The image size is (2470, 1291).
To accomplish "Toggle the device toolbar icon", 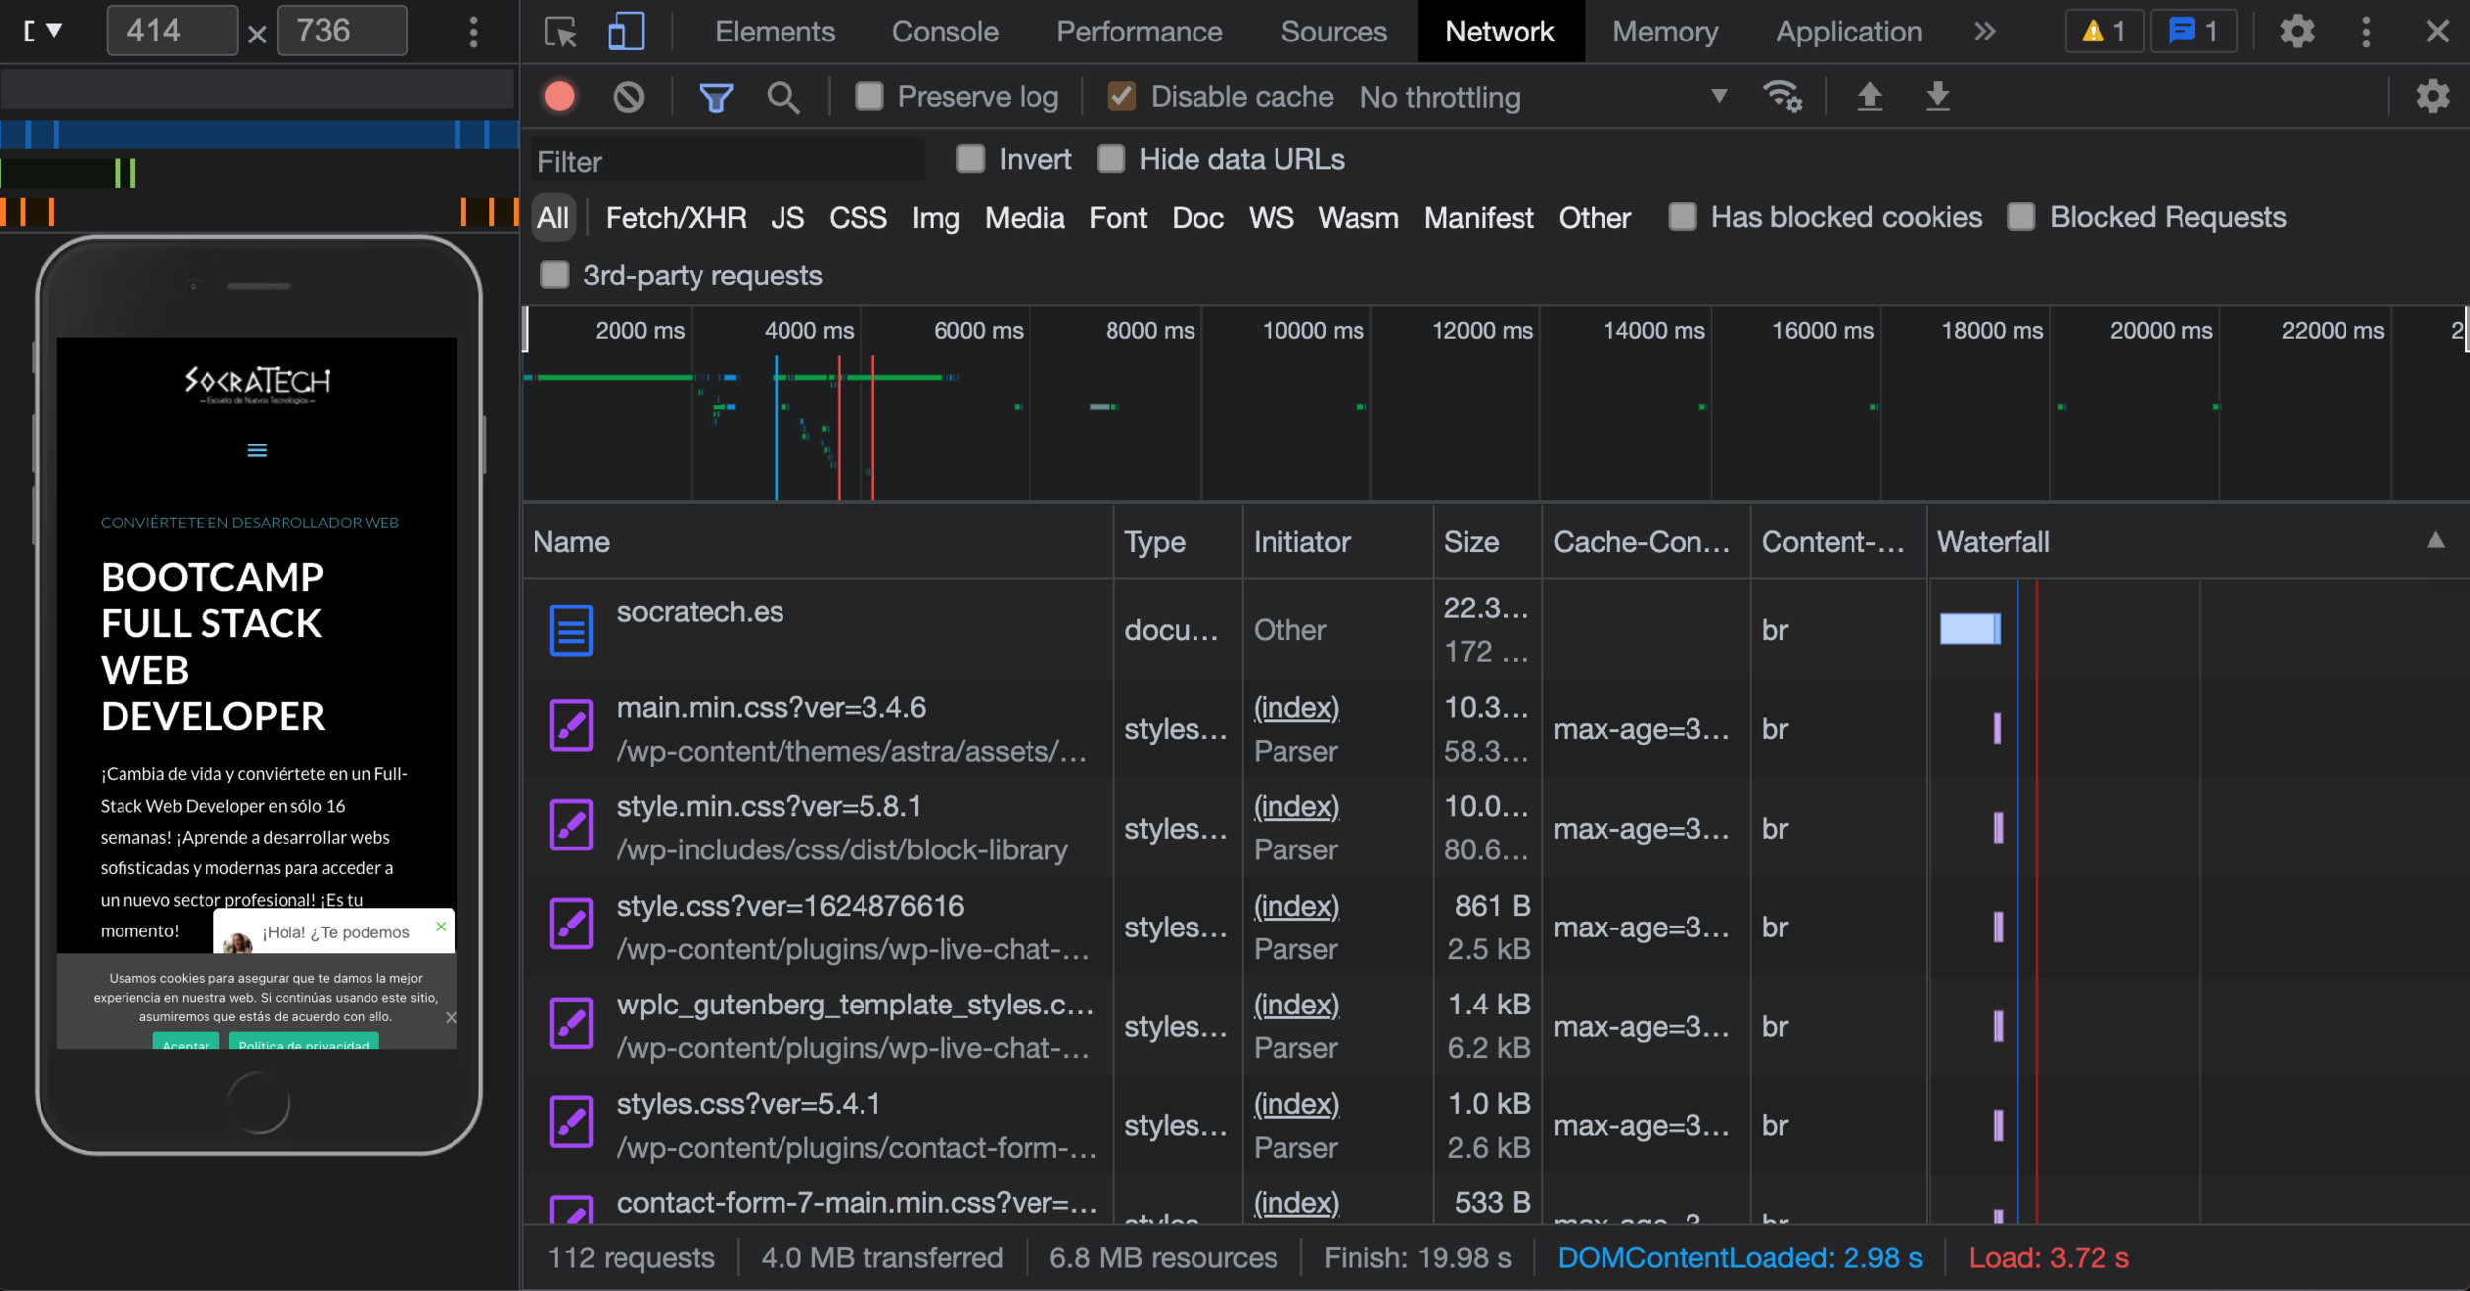I will [x=625, y=32].
